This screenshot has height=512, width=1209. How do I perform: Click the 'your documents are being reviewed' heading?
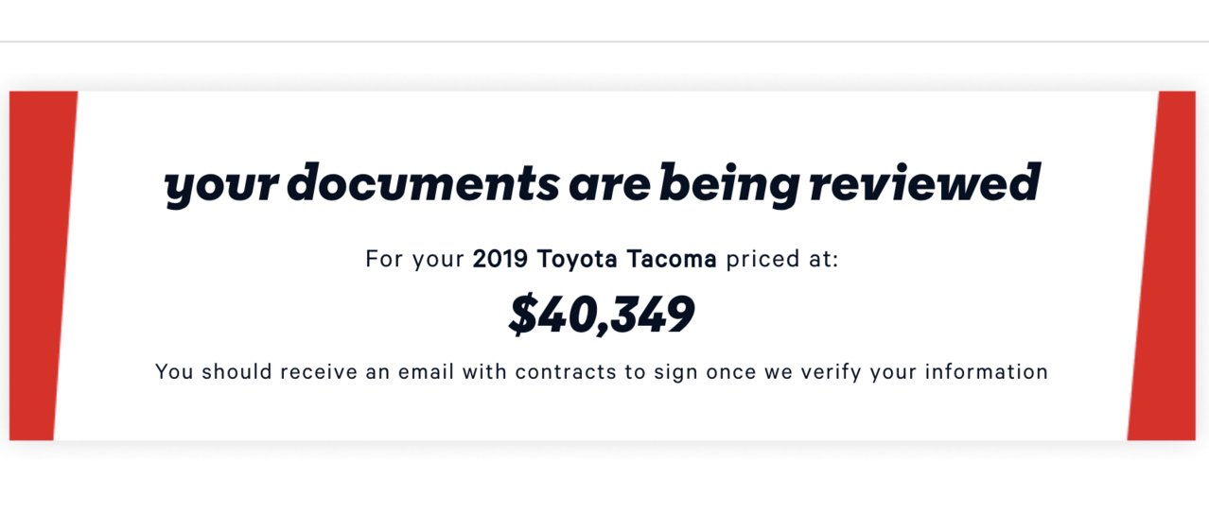coord(603,184)
